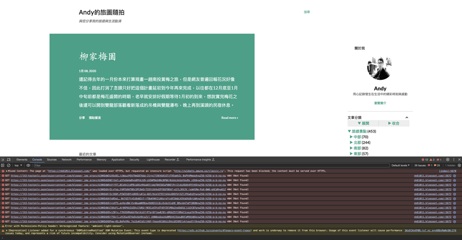
Task: Switch to the Security tab
Action: coord(134,160)
